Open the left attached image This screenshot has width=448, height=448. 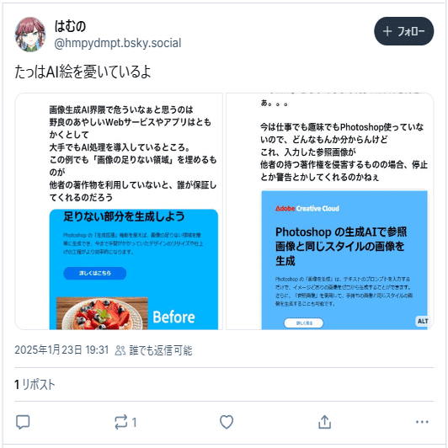(x=119, y=211)
